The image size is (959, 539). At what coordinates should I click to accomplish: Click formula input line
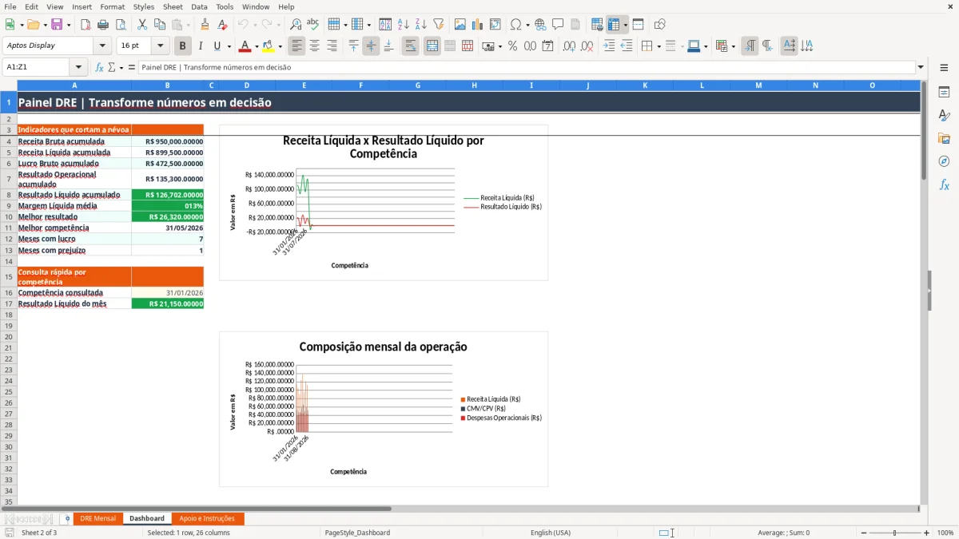tap(526, 67)
